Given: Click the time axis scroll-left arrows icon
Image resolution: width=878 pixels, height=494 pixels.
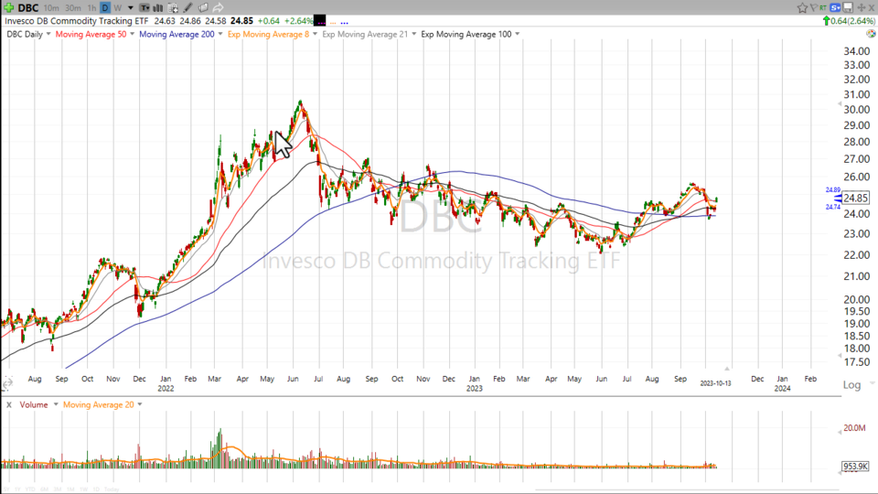Looking at the screenshot, I should (x=7, y=383).
